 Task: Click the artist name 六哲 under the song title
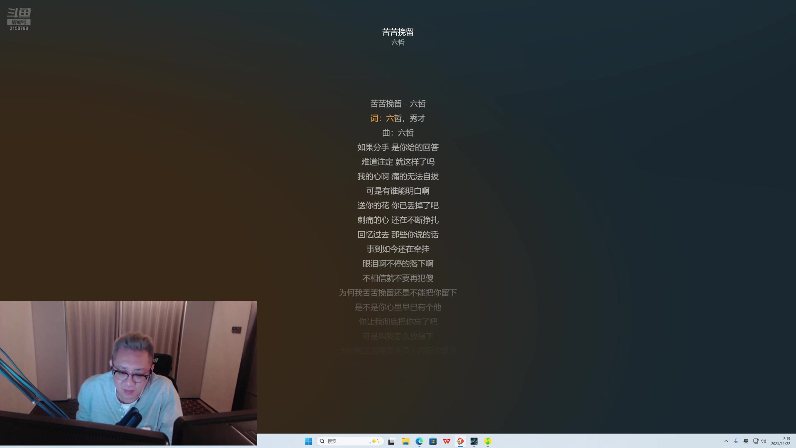click(x=398, y=42)
